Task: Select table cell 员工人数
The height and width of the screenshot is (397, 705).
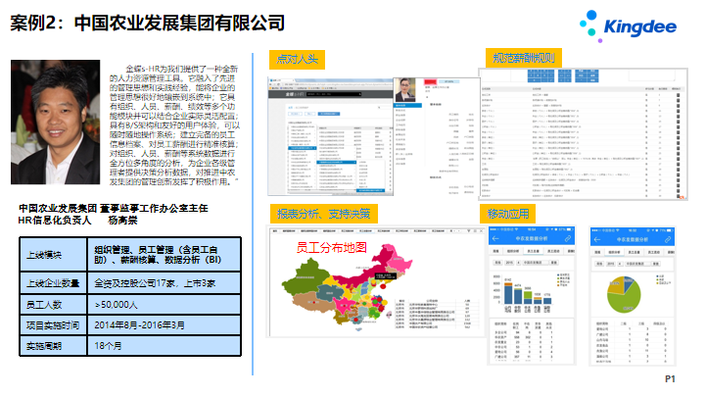Action: (x=53, y=305)
